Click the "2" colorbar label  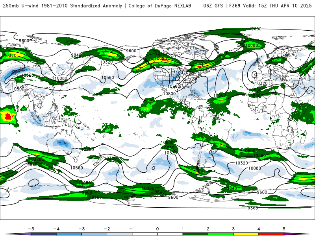click(x=208, y=229)
